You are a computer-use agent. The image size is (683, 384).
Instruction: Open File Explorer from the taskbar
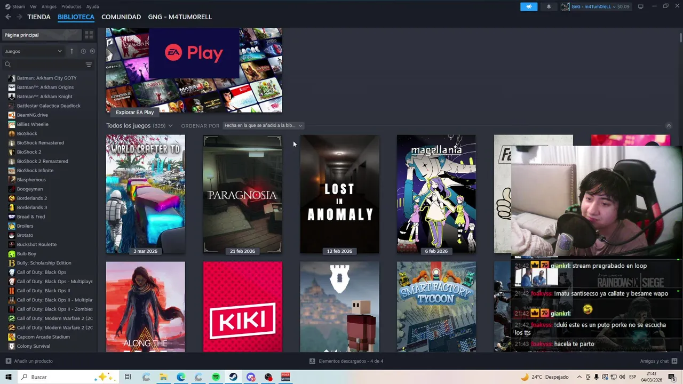point(163,377)
